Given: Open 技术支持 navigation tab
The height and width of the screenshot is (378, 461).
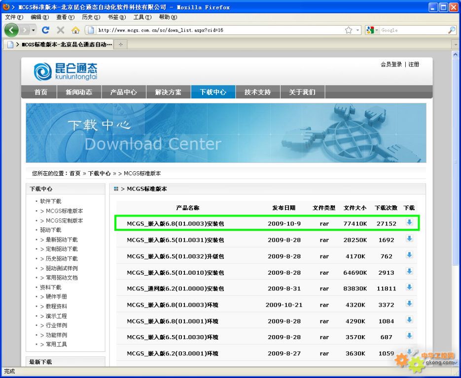Looking at the screenshot, I should click(258, 92).
